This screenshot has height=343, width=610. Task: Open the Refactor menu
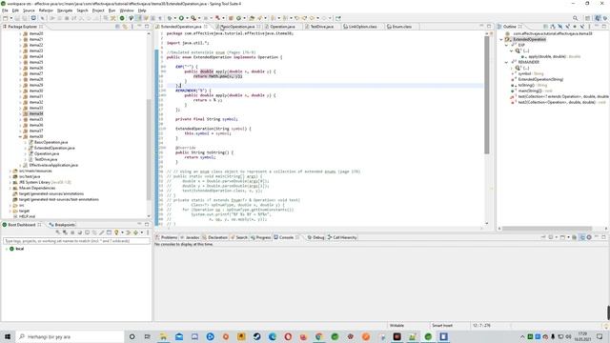click(46, 10)
